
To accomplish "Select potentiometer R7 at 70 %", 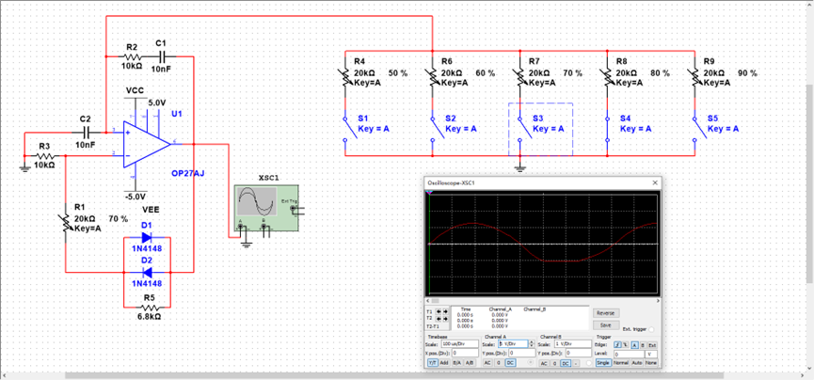I will coord(519,78).
